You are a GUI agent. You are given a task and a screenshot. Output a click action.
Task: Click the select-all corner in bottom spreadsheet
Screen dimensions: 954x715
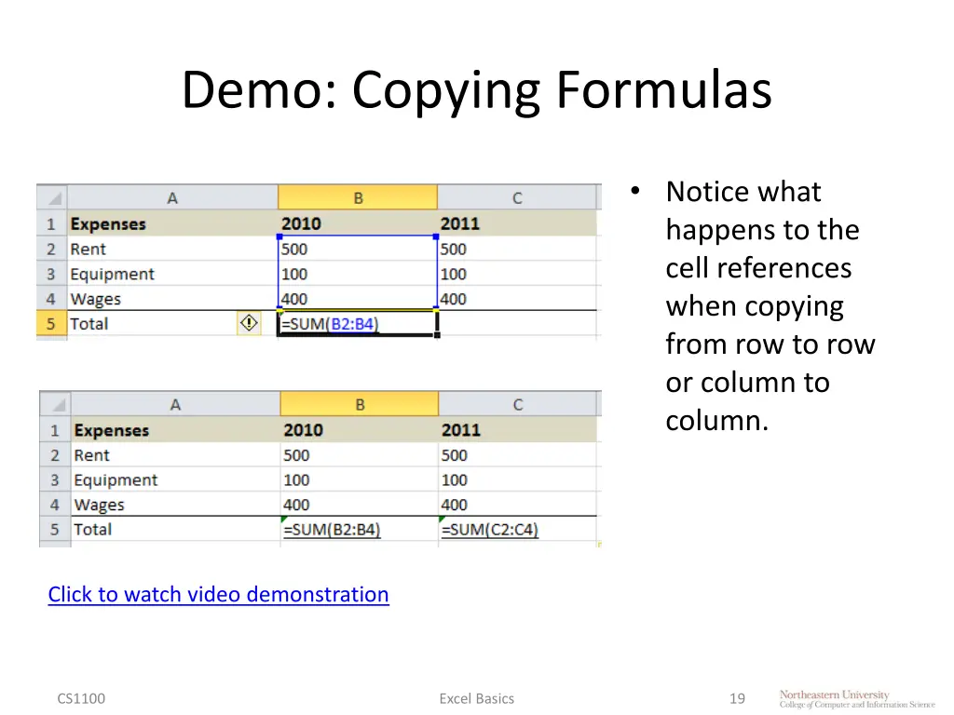click(x=55, y=405)
